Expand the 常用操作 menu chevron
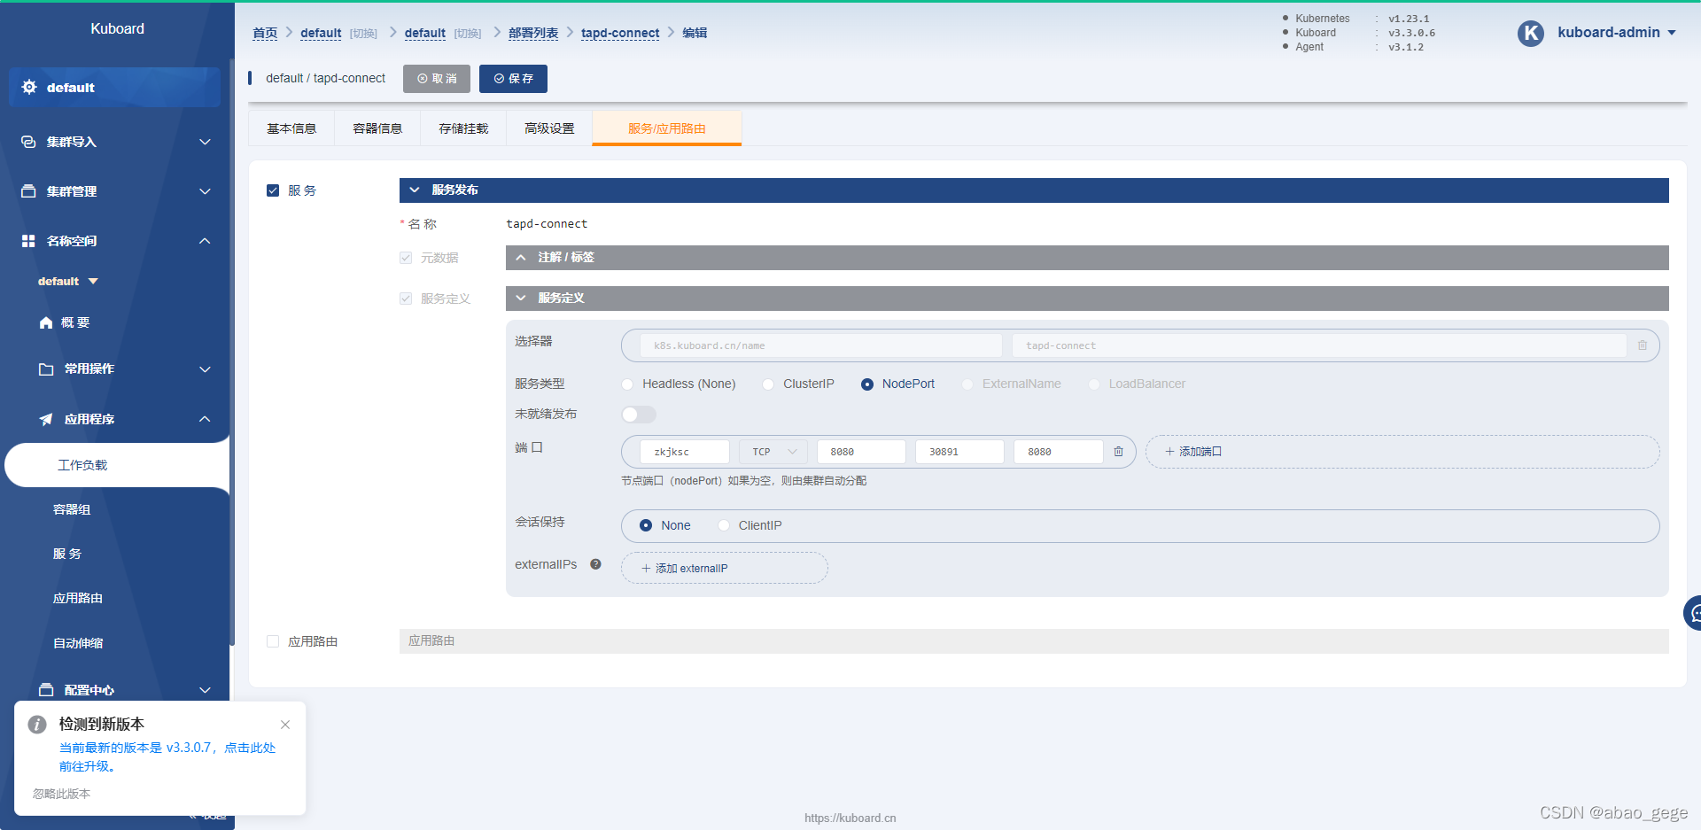Image resolution: width=1701 pixels, height=830 pixels. (x=205, y=369)
